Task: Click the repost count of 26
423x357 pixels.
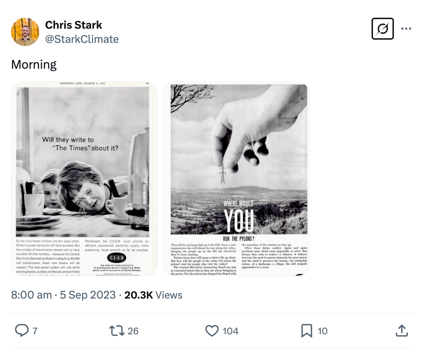Action: (x=133, y=331)
